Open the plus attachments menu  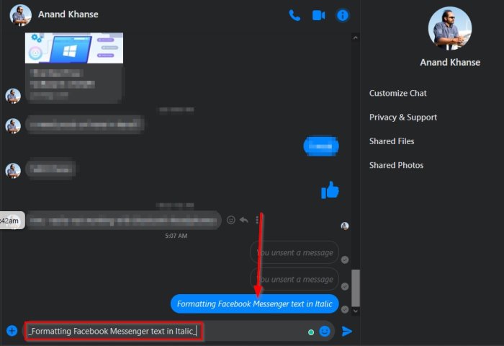pyautogui.click(x=12, y=331)
